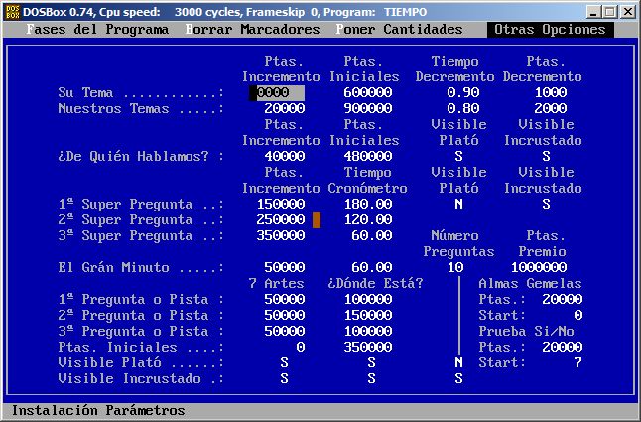
Task: Select 3ª Super Pregunta chronometer time 60.00
Action: tap(372, 235)
